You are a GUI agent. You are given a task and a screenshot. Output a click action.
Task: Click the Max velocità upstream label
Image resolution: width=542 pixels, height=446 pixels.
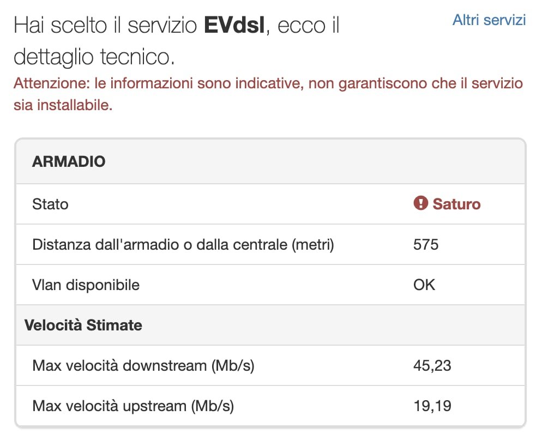coord(133,406)
